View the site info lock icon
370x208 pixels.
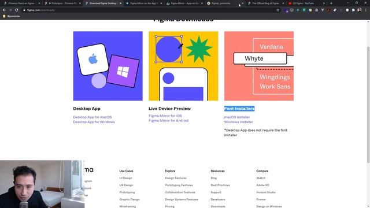[x=24, y=10]
